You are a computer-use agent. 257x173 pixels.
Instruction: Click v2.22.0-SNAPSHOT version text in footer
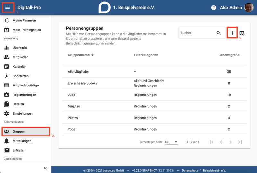pos(144,170)
